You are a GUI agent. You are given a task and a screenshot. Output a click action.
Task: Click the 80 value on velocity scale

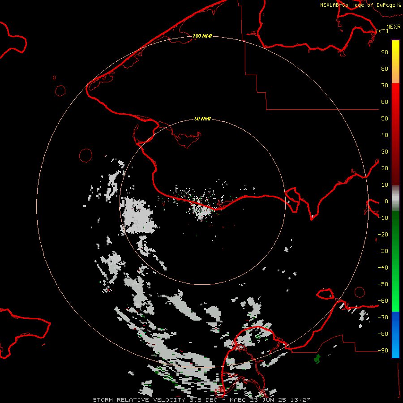385,69
